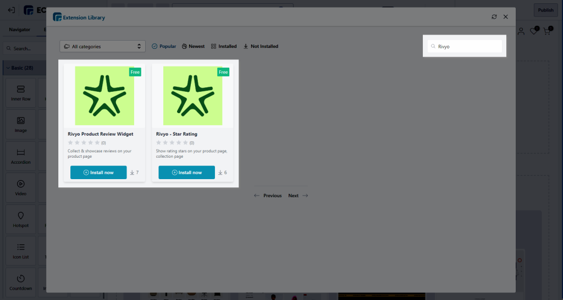
Task: Select the Popular filter
Action: [x=164, y=46]
